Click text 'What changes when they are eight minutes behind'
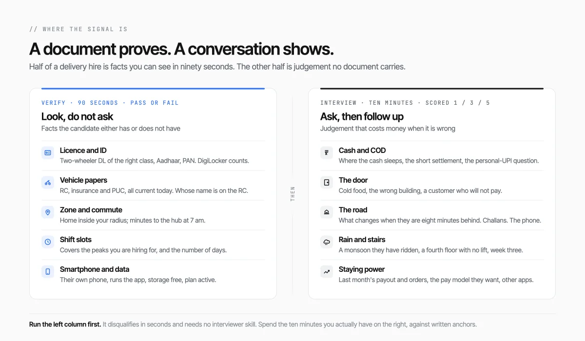Screen dimensions: 585x341 (x=409, y=220)
